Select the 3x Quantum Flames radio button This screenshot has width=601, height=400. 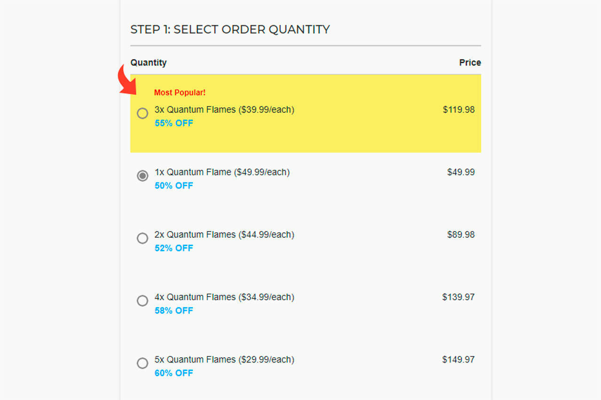[x=142, y=113]
